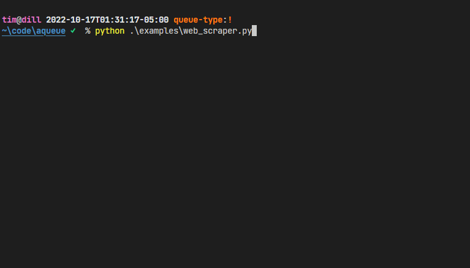Screen dimensions: 470x268
Task: Click the percent prompt symbol
Action: [88, 31]
